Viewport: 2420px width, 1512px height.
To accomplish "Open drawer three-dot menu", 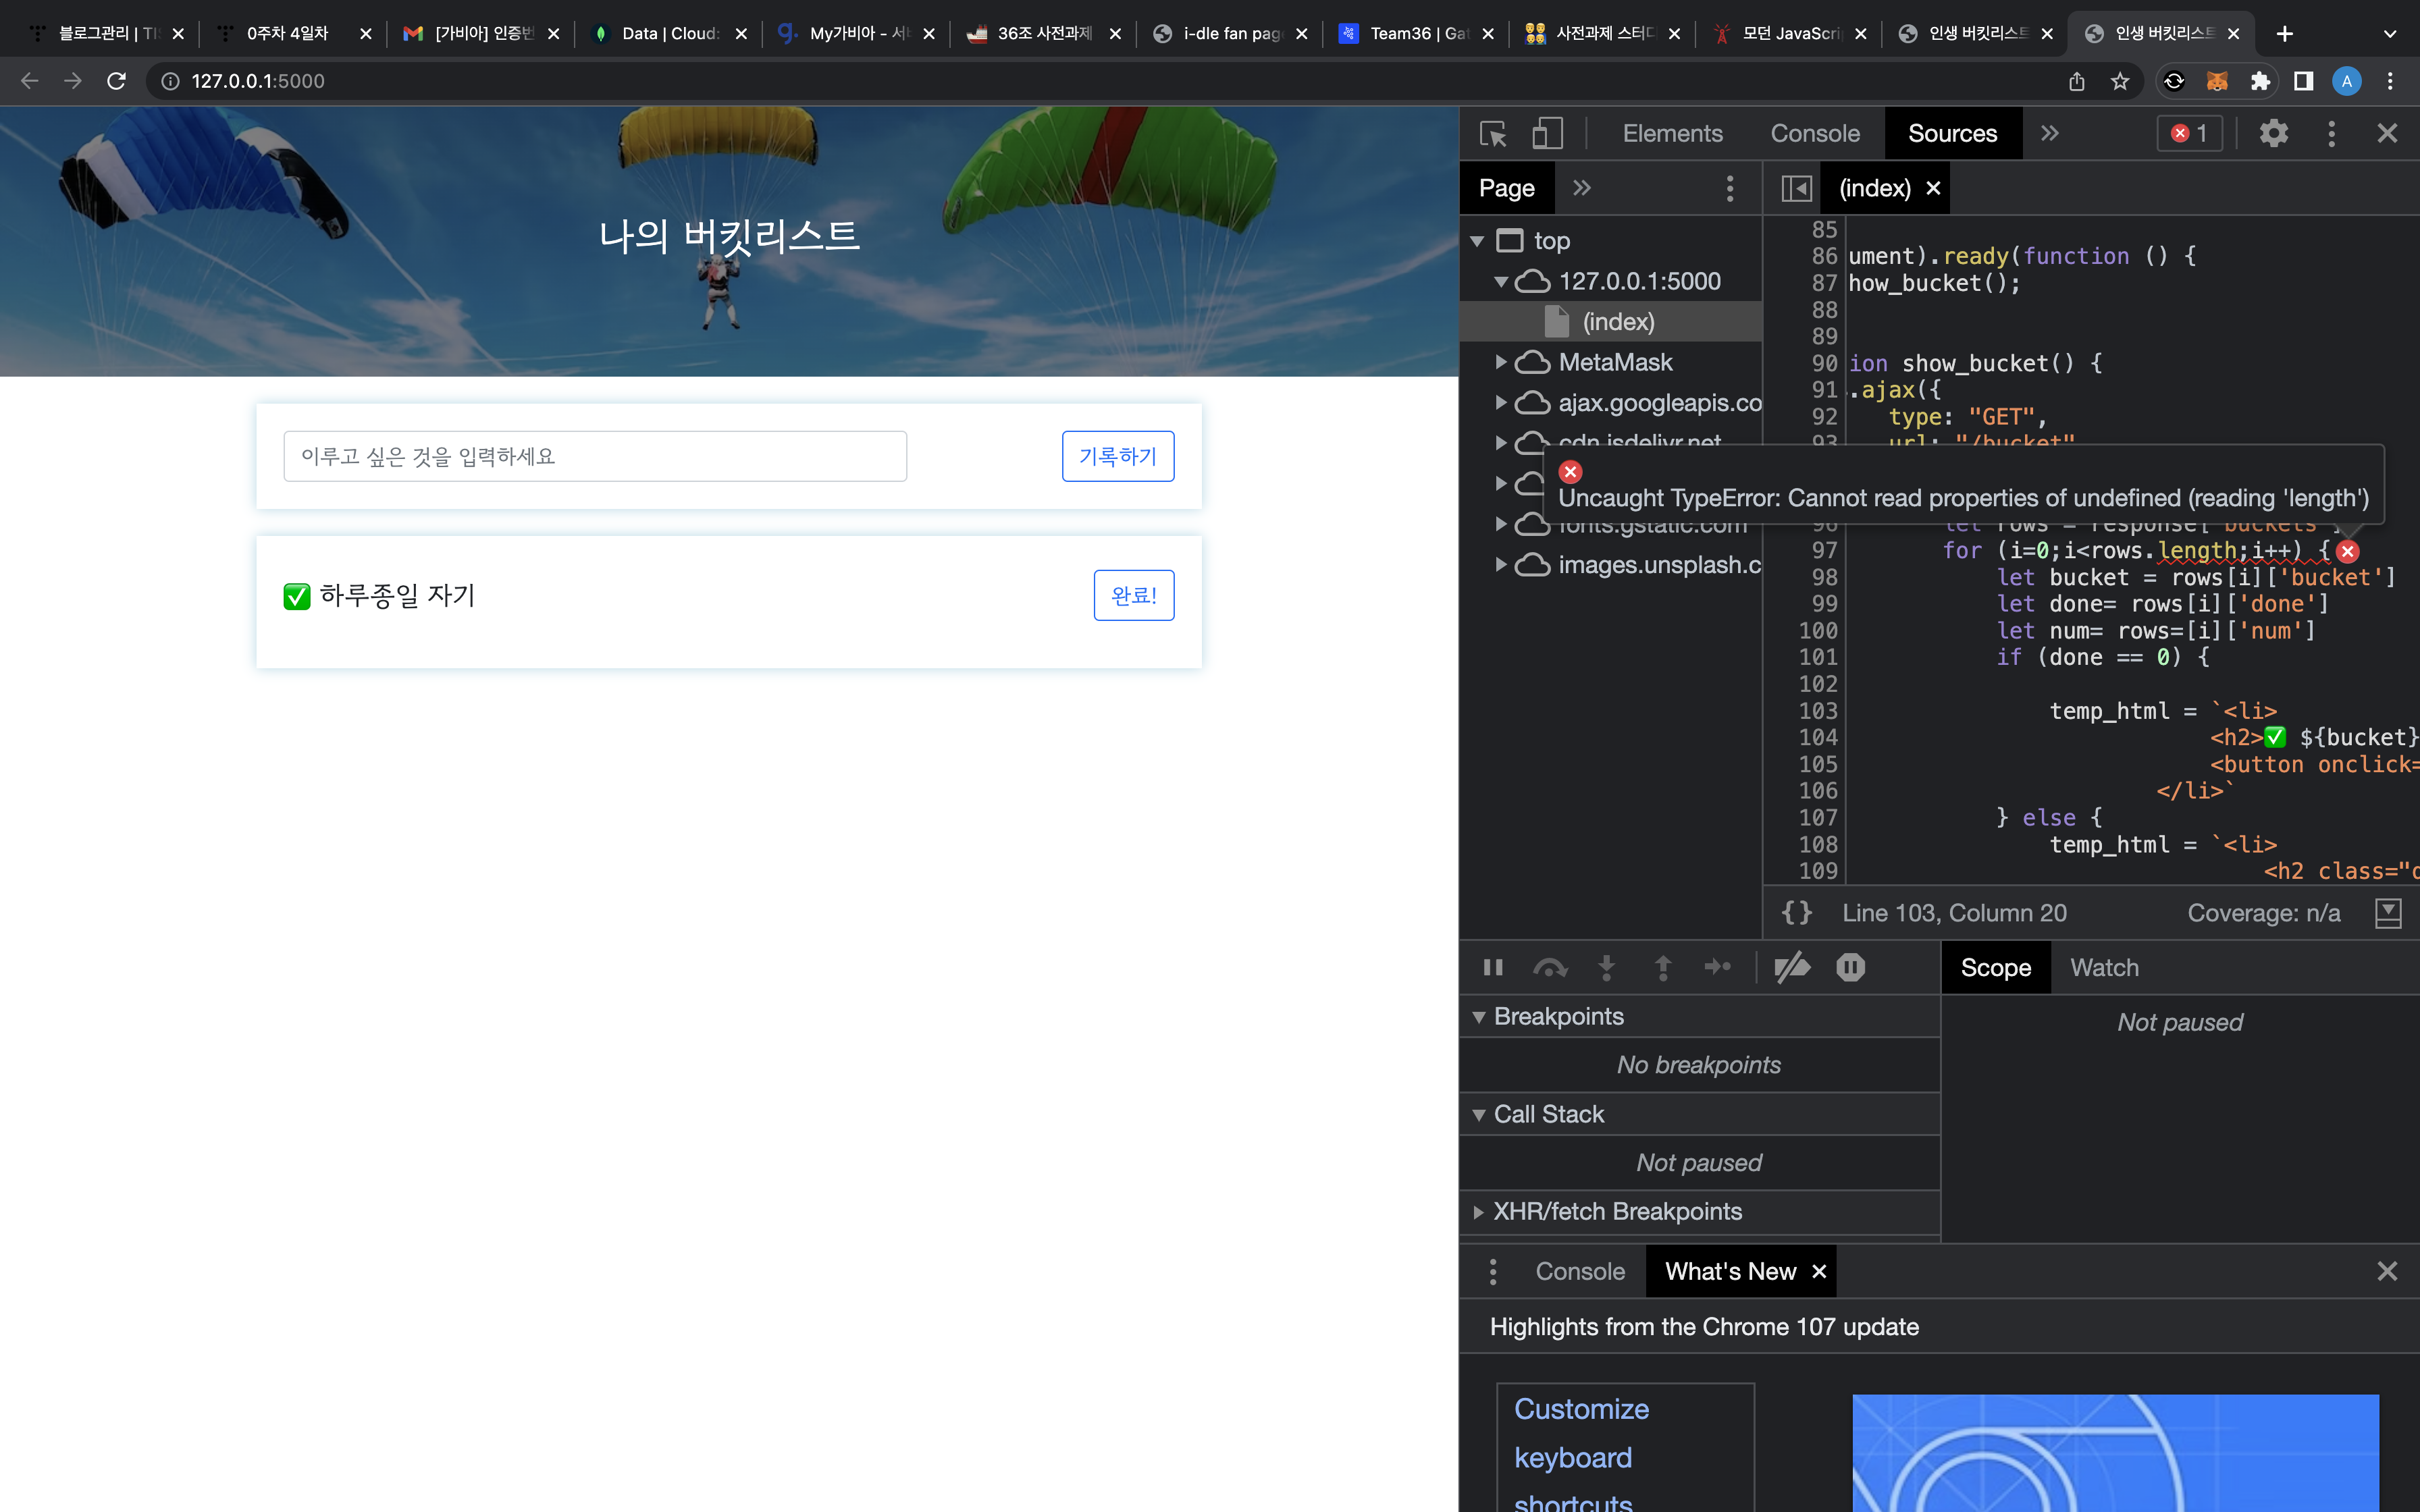I will [1493, 1271].
